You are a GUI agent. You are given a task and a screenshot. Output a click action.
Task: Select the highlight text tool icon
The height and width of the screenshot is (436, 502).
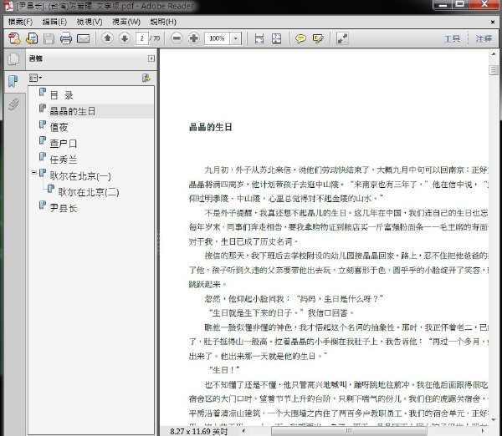(x=318, y=38)
